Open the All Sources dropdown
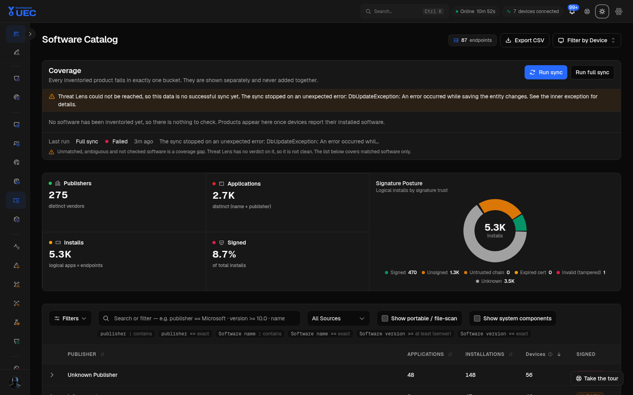 pos(338,318)
